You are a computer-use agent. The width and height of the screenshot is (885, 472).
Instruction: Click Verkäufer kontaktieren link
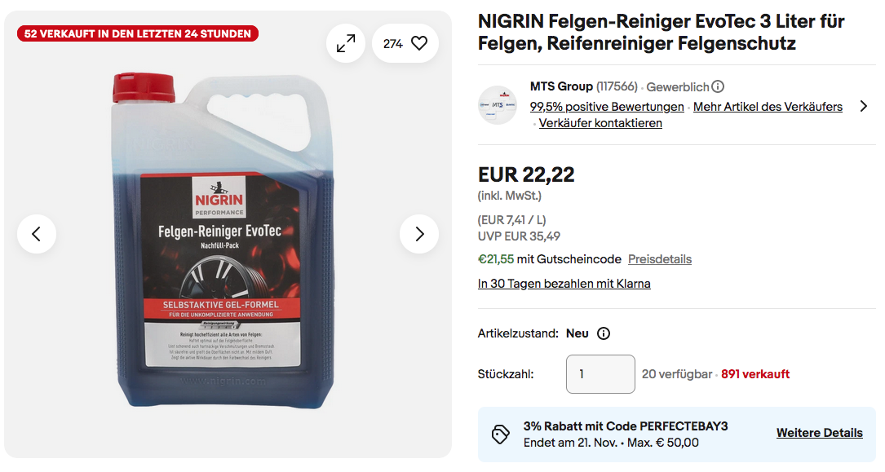point(600,123)
